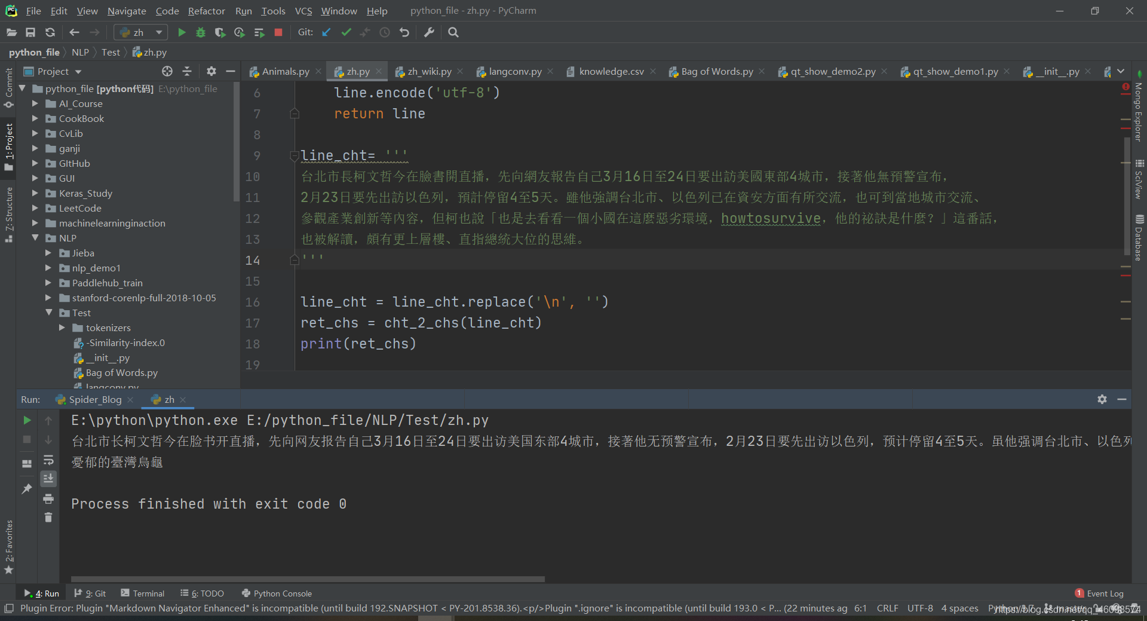This screenshot has height=621, width=1147.
Task: Print the Run console output
Action: point(48,498)
